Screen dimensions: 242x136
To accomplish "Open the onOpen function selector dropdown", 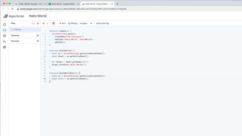I will tap(86, 23).
